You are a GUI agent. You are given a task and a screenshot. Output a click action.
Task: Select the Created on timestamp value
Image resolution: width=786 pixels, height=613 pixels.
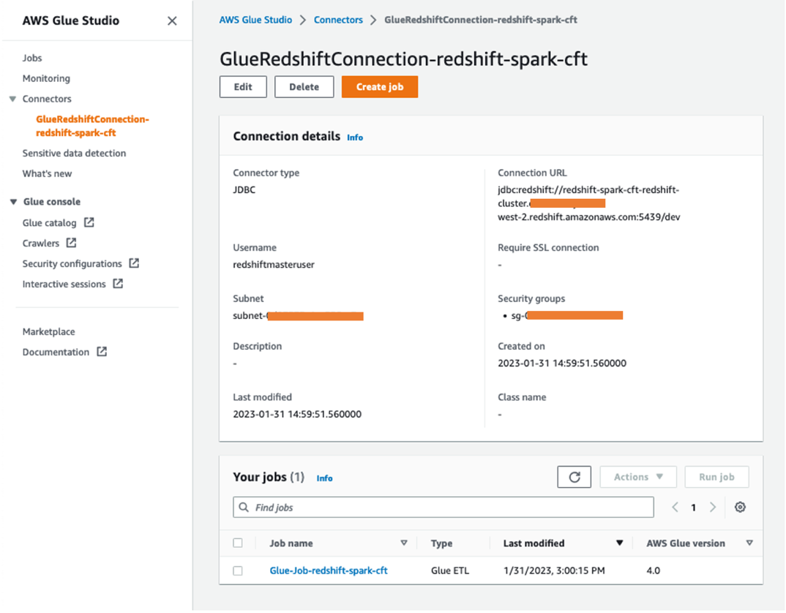click(x=562, y=364)
